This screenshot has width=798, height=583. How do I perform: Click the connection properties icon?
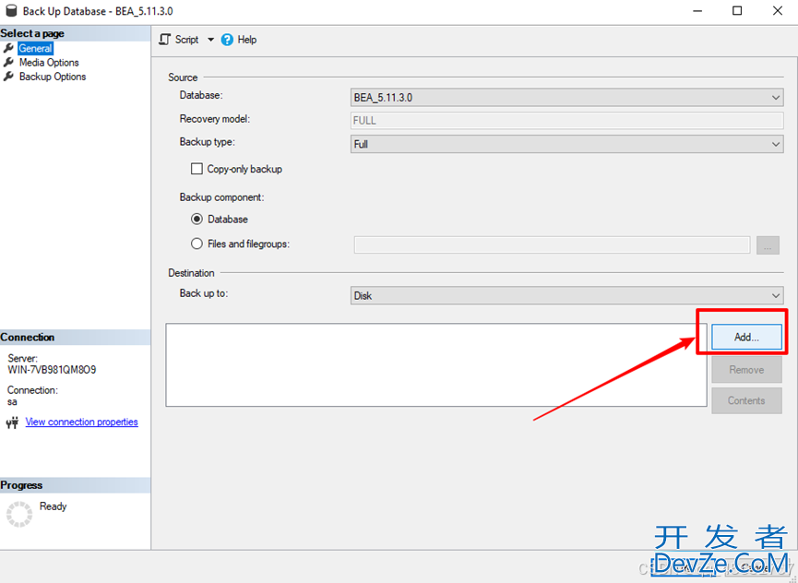click(12, 422)
